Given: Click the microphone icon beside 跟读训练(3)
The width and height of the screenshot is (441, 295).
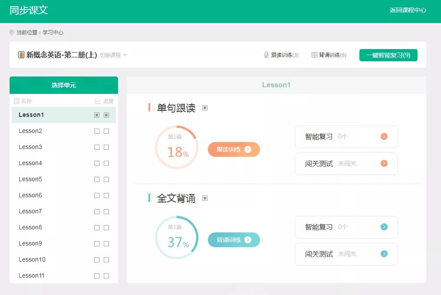Looking at the screenshot, I should tap(266, 55).
